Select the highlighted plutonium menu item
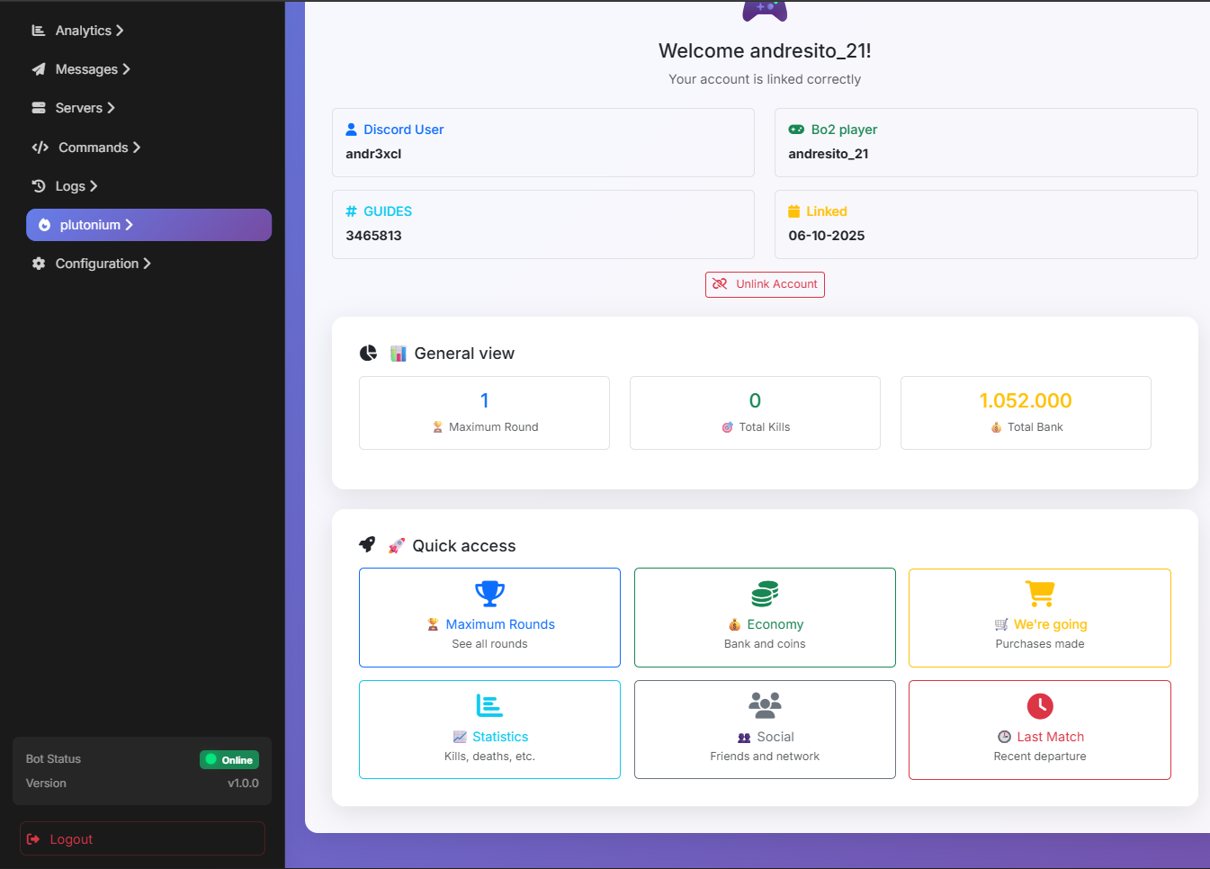1210x869 pixels. (x=148, y=225)
